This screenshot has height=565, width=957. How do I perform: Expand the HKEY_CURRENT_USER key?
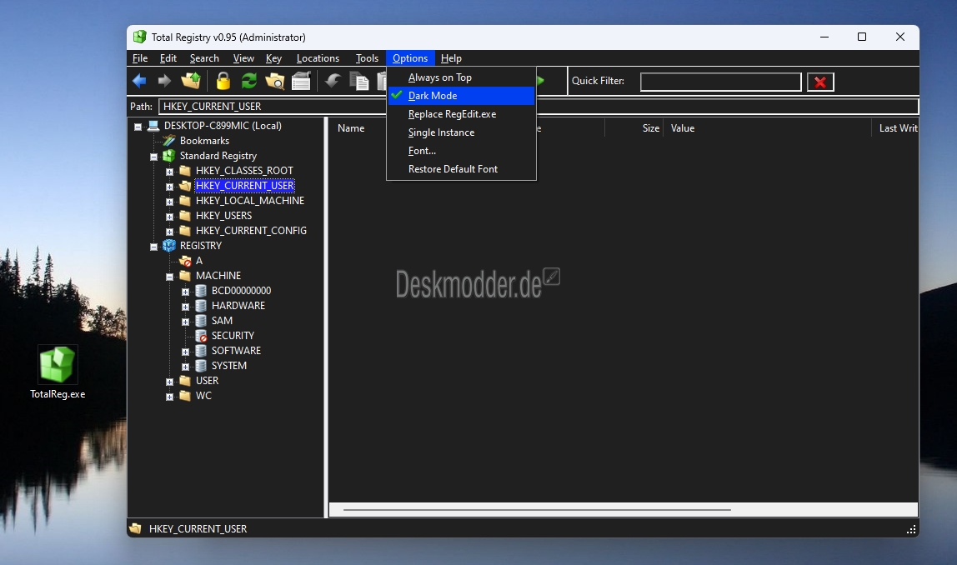point(170,187)
